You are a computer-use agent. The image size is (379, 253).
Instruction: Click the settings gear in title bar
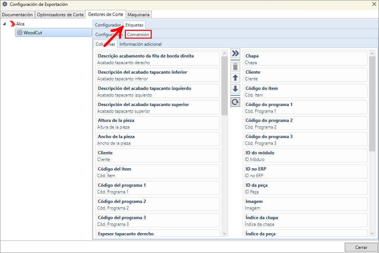[5, 4]
